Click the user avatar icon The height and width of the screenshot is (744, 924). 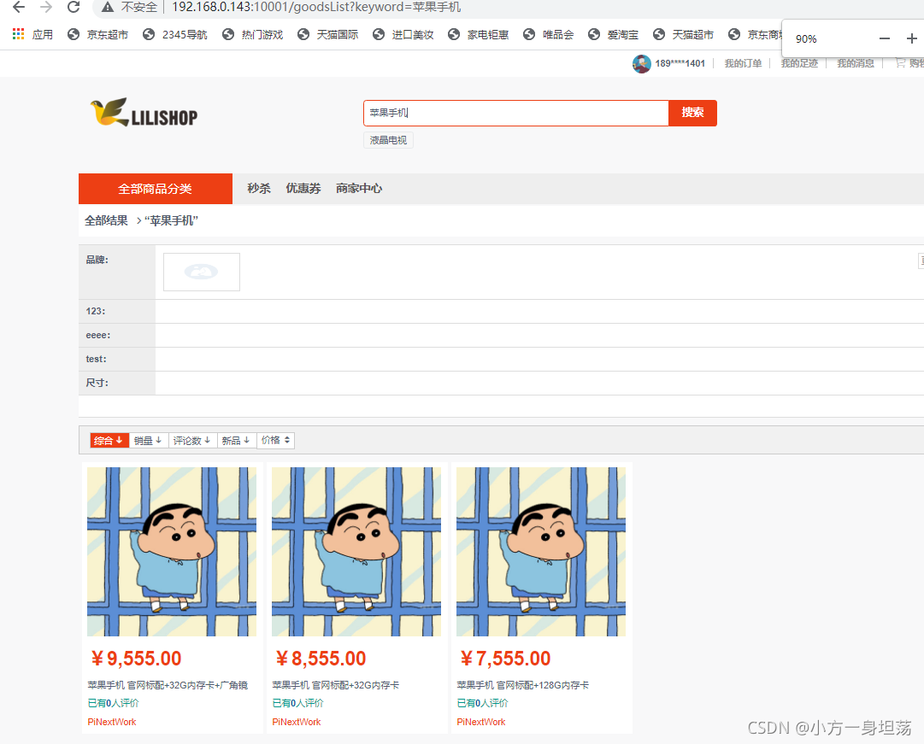click(x=641, y=63)
